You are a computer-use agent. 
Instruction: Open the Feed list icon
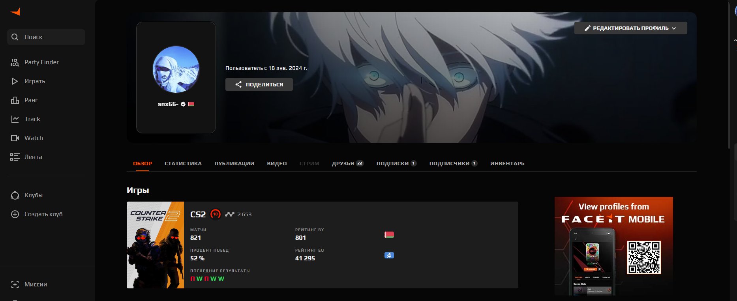(15, 157)
